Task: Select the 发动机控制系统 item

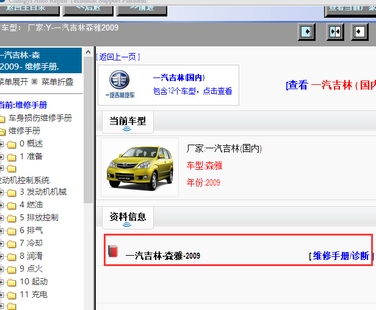Action: pos(25,180)
